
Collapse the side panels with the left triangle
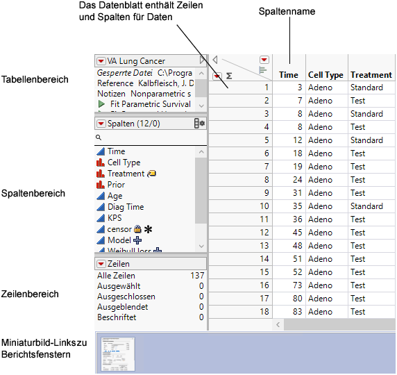pyautogui.click(x=215, y=60)
